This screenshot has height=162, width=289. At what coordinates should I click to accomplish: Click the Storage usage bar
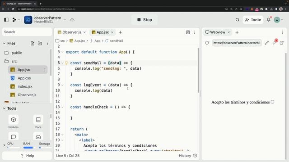pyautogui.click(x=45, y=148)
